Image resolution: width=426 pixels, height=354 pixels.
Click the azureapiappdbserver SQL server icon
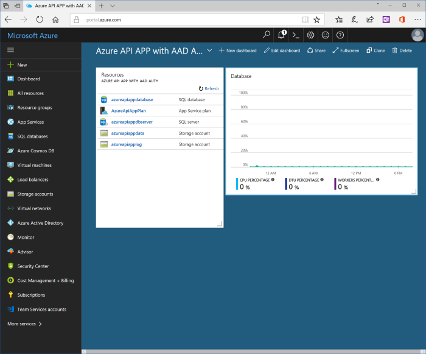(104, 122)
